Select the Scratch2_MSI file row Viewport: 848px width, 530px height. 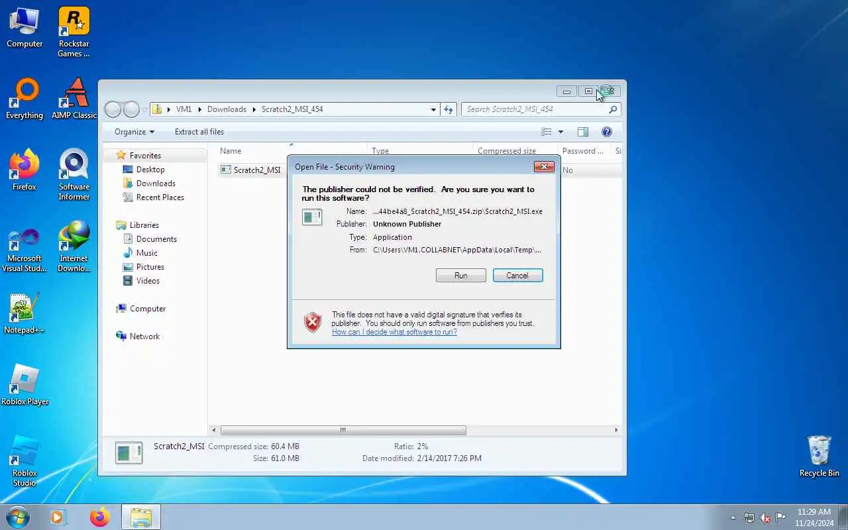click(419, 170)
